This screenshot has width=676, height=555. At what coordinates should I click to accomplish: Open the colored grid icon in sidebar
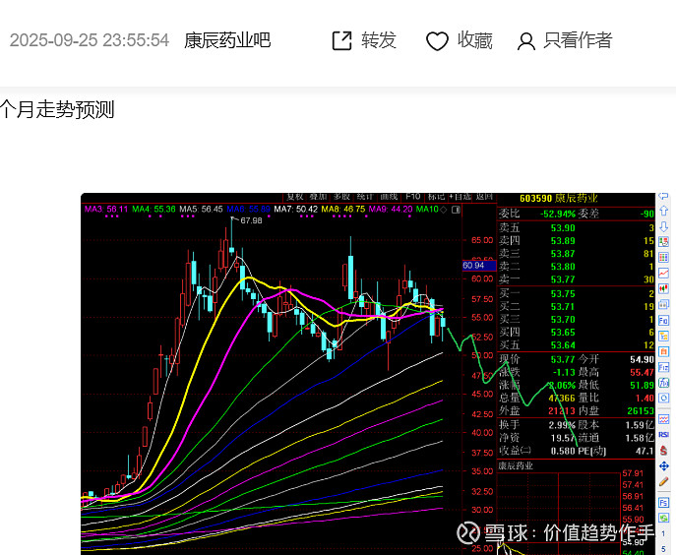coord(663,258)
